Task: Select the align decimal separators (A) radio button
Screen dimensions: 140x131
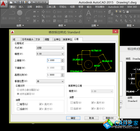Action: [x=18, y=90]
